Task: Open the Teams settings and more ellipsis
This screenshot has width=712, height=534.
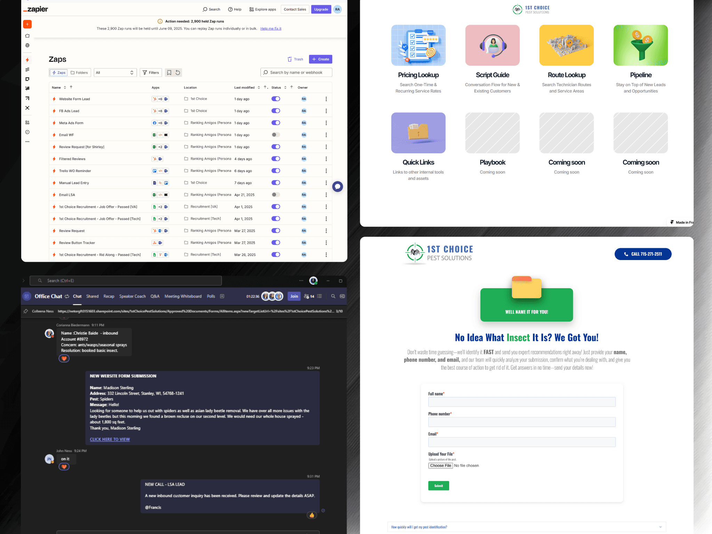Action: coord(301,281)
